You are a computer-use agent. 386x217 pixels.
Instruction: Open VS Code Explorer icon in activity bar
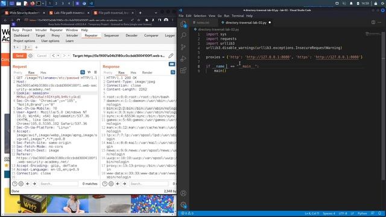click(183, 24)
